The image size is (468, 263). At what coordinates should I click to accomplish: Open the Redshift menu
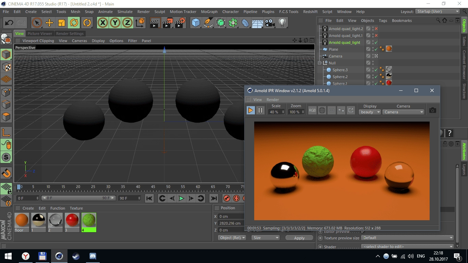pos(310,12)
